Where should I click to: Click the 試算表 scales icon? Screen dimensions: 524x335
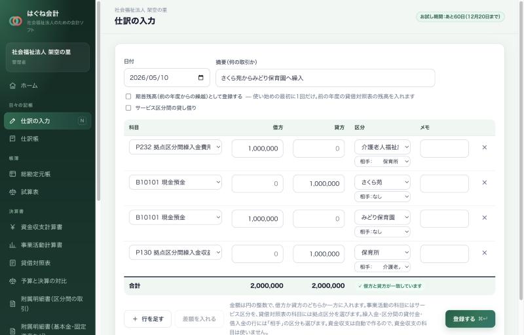[x=12, y=192]
